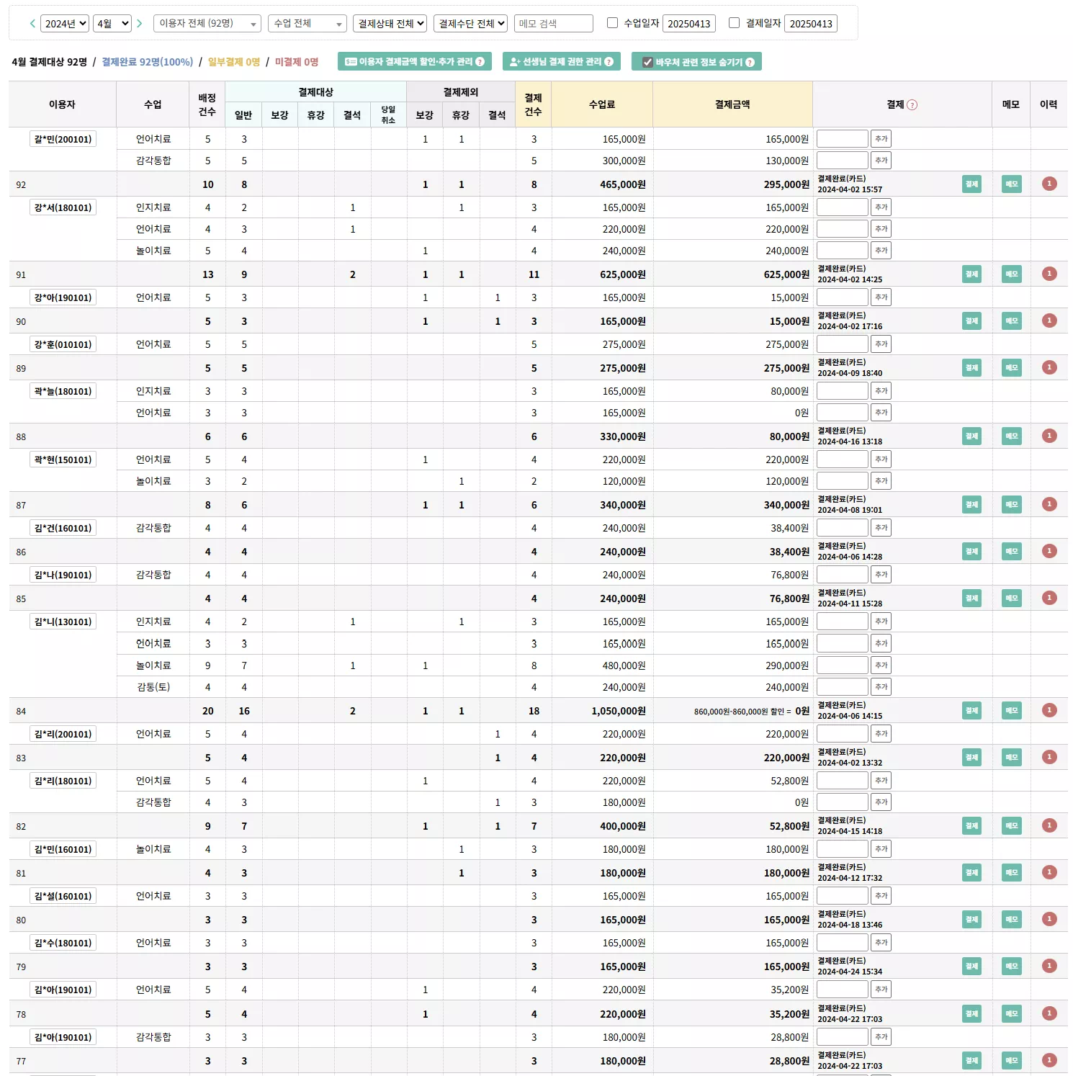This screenshot has height=1076, width=1073.
Task: Filter by 미결제 0명 status
Action: pos(297,62)
